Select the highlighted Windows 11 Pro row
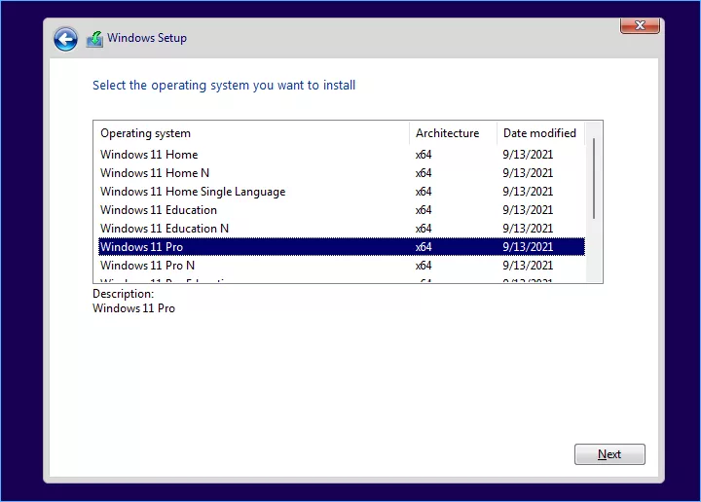Image resolution: width=701 pixels, height=502 pixels. pyautogui.click(x=342, y=247)
